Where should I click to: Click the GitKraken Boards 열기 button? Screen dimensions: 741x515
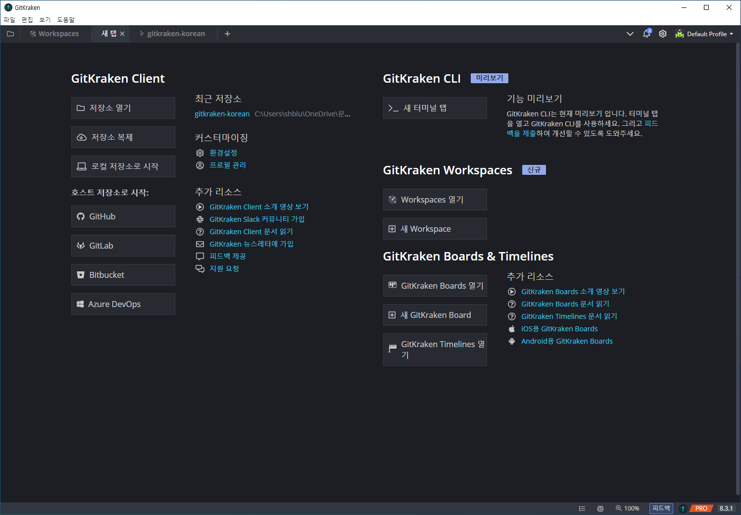(x=435, y=286)
